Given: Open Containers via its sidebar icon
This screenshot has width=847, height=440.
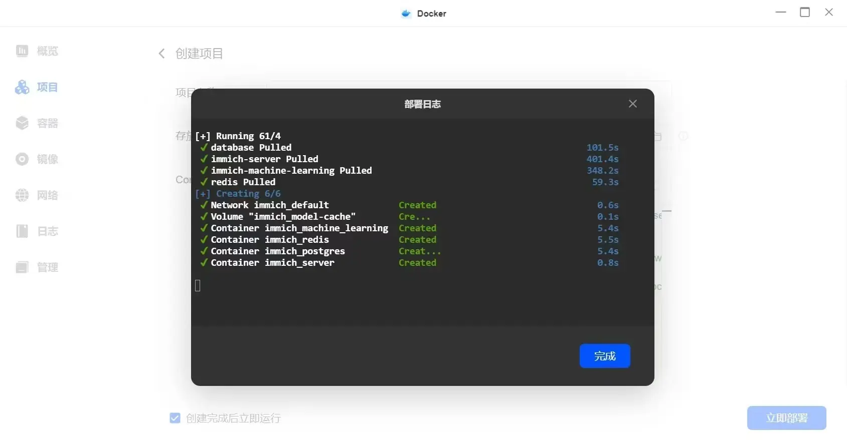Looking at the screenshot, I should (x=22, y=123).
